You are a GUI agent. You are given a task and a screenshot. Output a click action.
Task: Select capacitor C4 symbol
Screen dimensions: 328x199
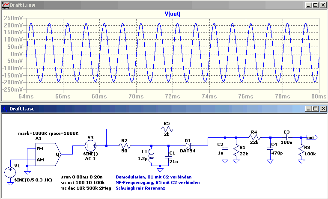pyautogui.click(x=270, y=149)
